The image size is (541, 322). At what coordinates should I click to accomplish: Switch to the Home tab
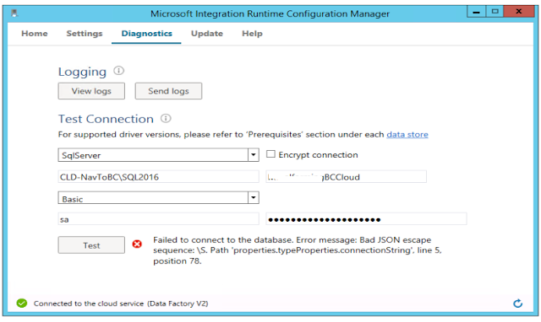[x=35, y=34]
